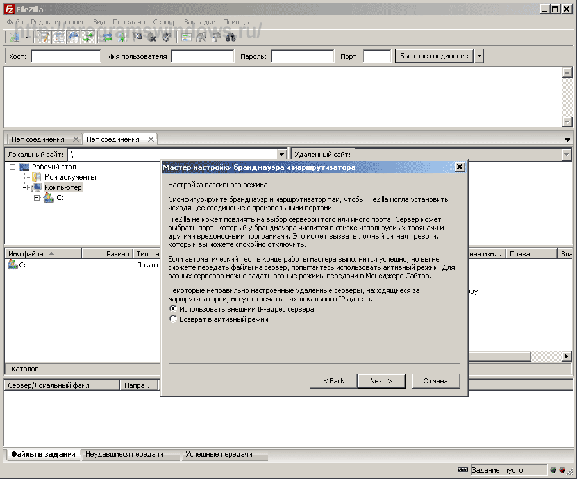The height and width of the screenshot is (479, 577).
Task: Toggle the synchronized browsing icon
Action: pos(216,37)
